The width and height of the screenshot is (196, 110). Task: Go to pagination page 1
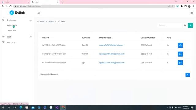(187, 75)
